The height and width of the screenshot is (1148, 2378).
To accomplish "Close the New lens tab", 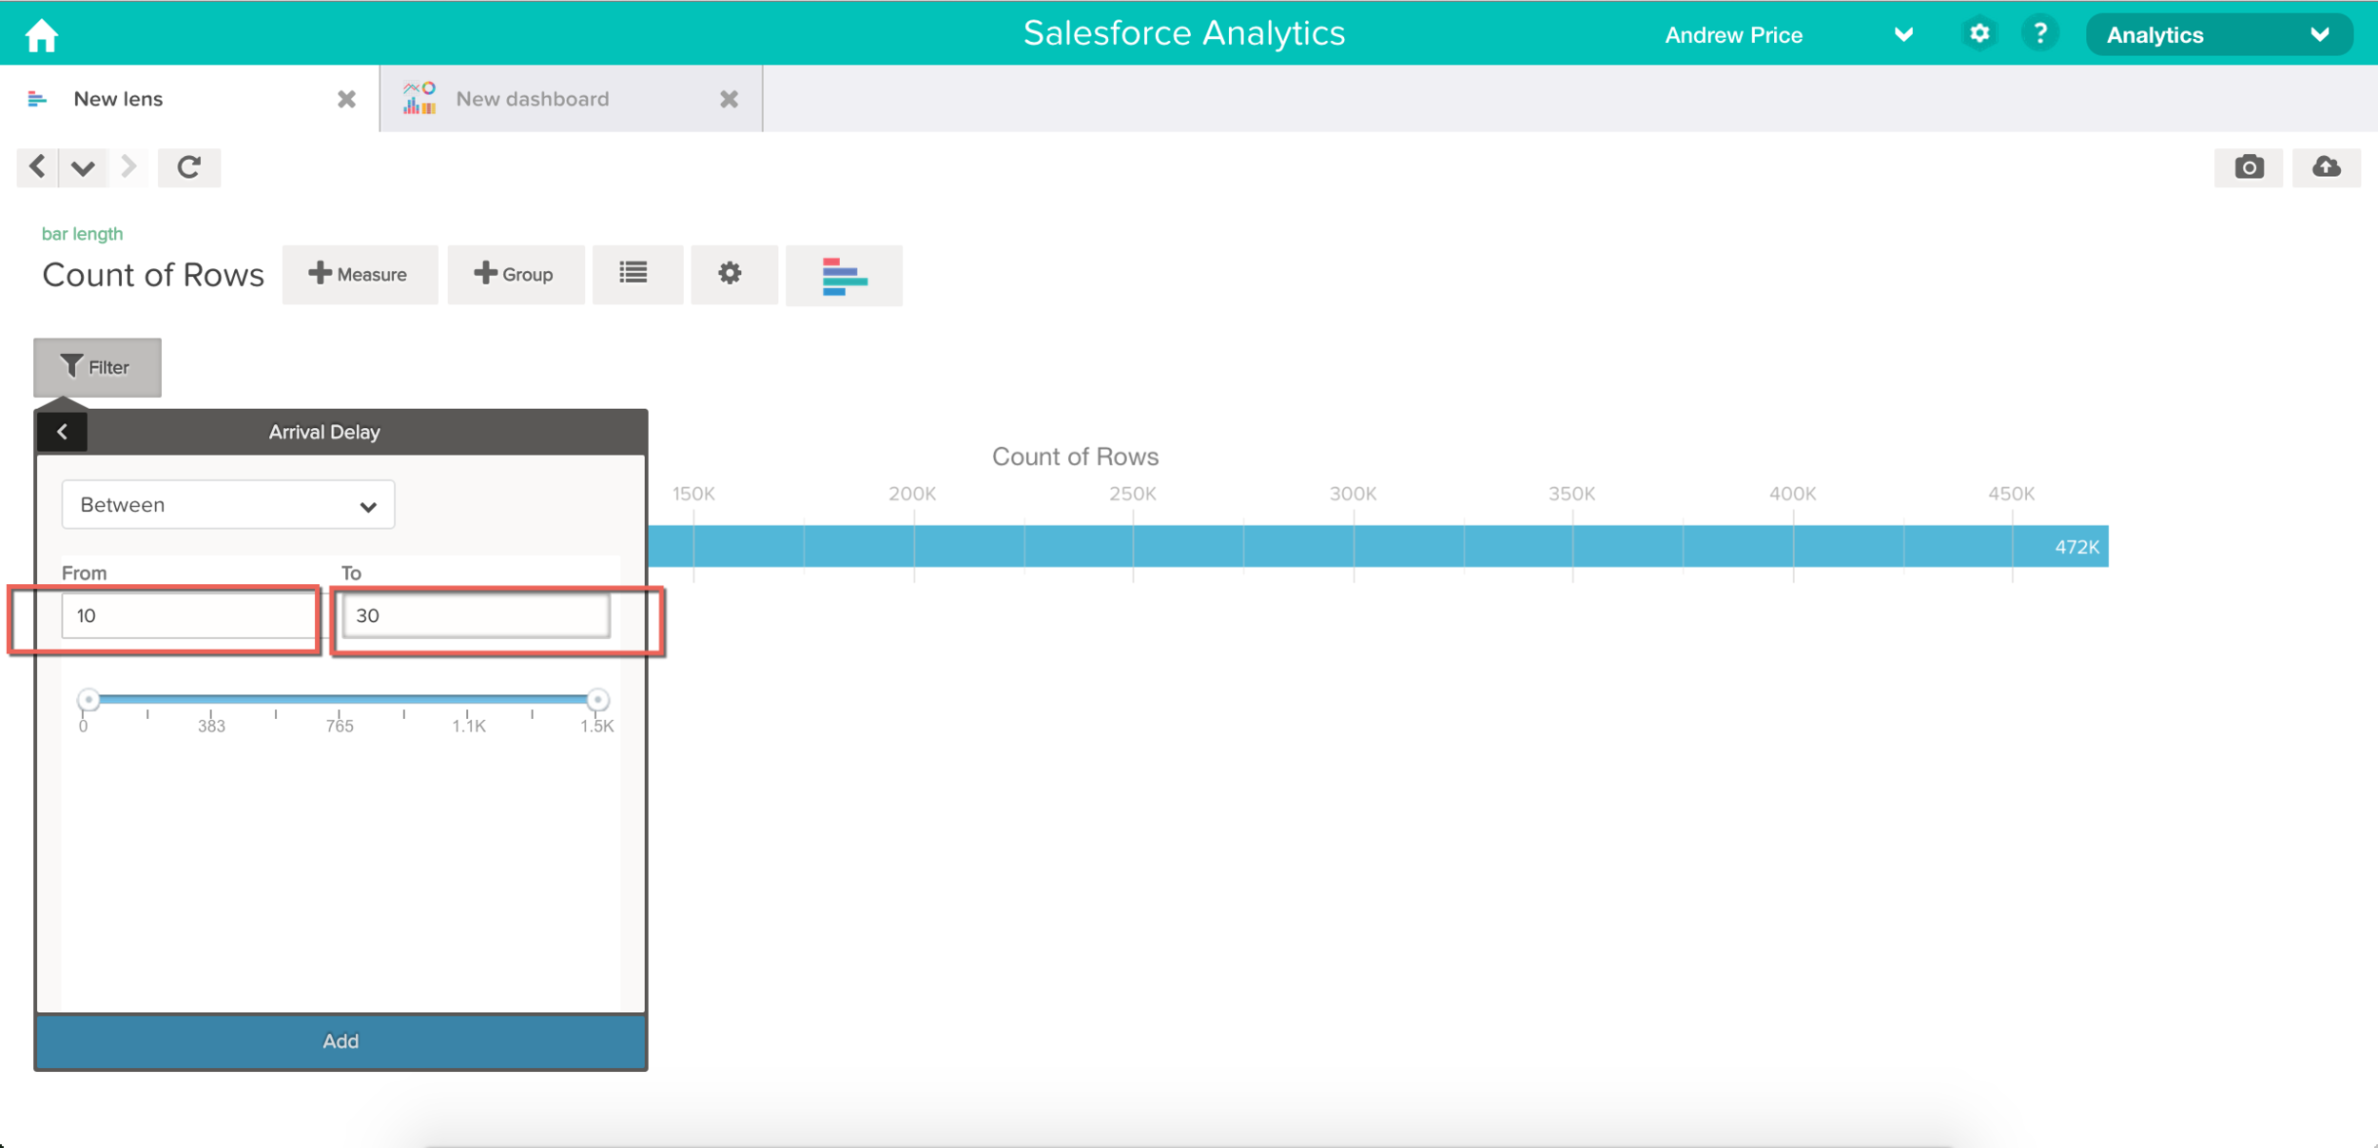I will coord(346,99).
